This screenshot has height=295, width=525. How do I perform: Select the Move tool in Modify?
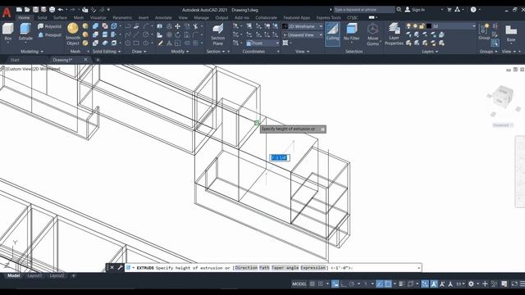point(177,26)
